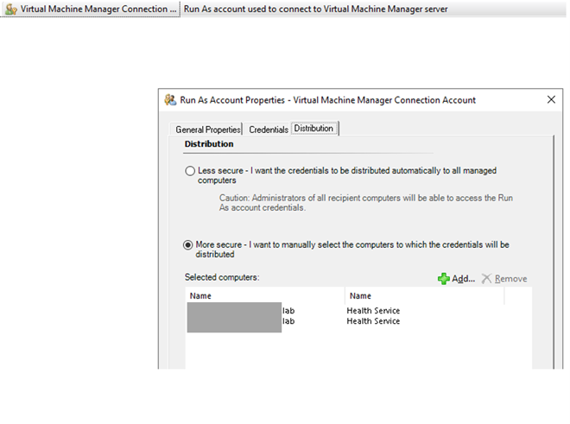Viewport: 570px width, 424px height.
Task: Open the Credentials tab
Action: click(x=269, y=130)
